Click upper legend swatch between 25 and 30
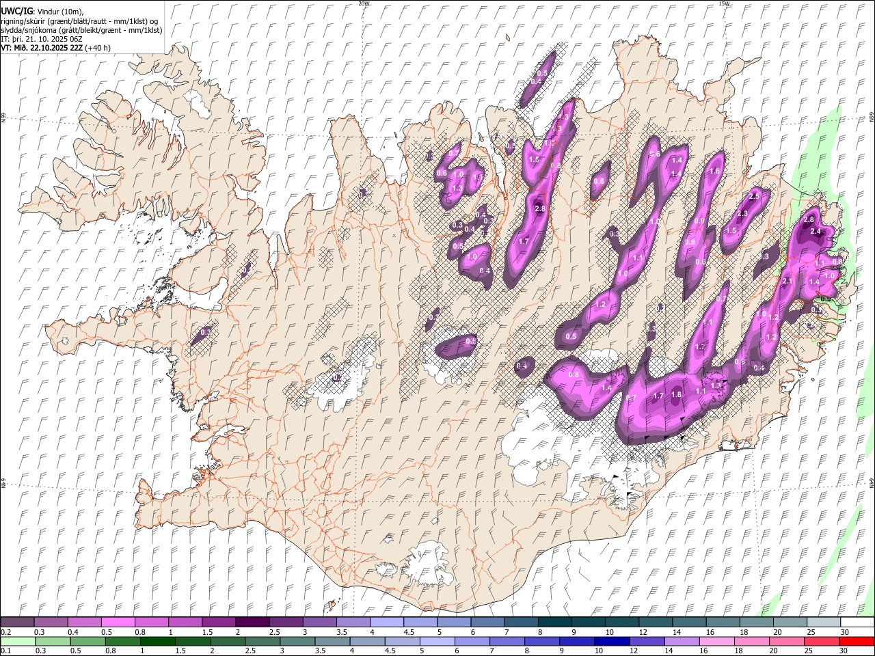The image size is (875, 656). click(823, 623)
